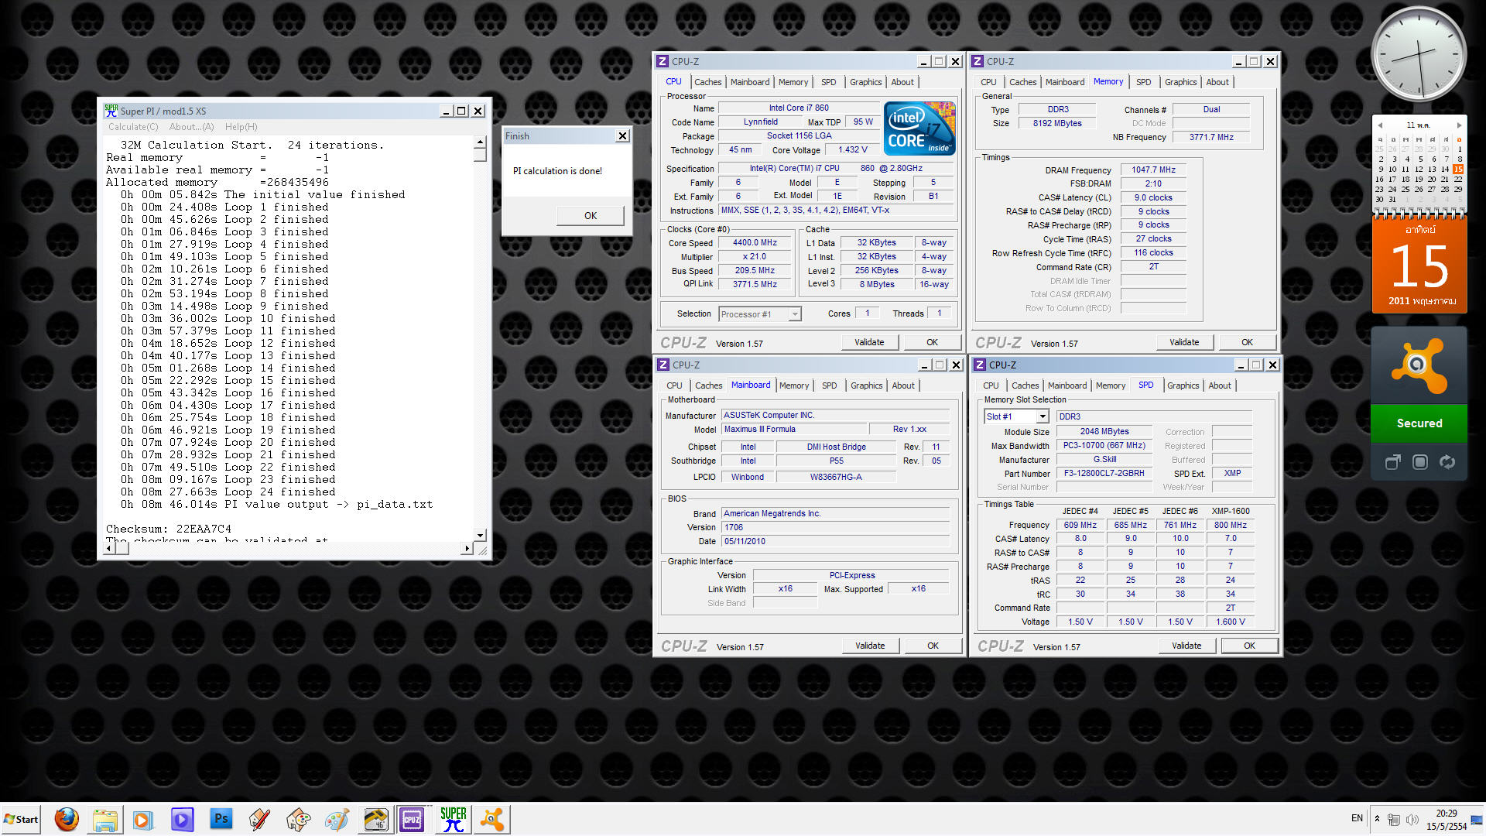
Task: Open the Calculate menu in Super PI
Action: (x=133, y=127)
